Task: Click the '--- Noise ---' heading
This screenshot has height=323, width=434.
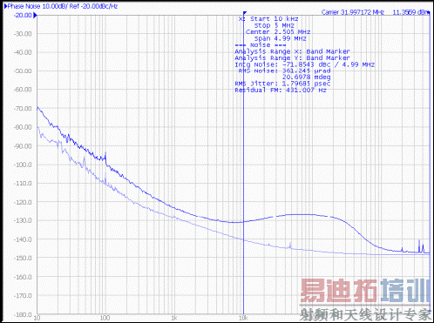Action: coord(261,45)
